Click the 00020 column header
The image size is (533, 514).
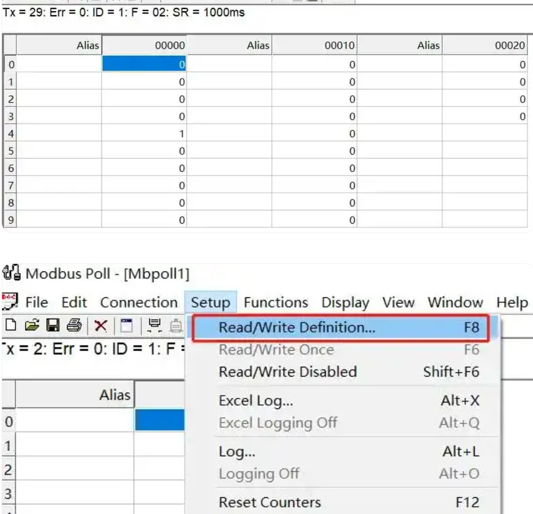(x=485, y=45)
